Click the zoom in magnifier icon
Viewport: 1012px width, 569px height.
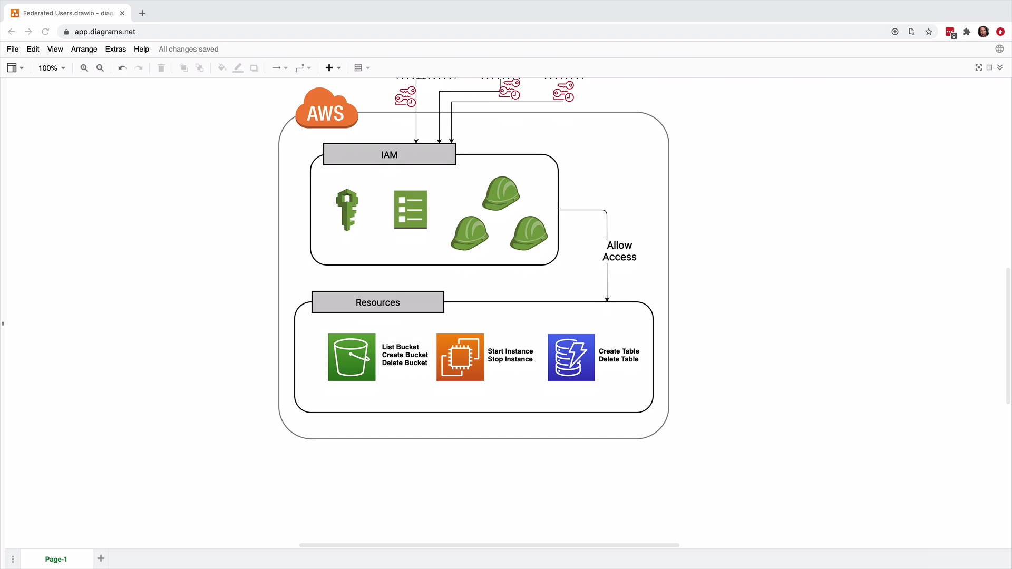[x=84, y=68]
